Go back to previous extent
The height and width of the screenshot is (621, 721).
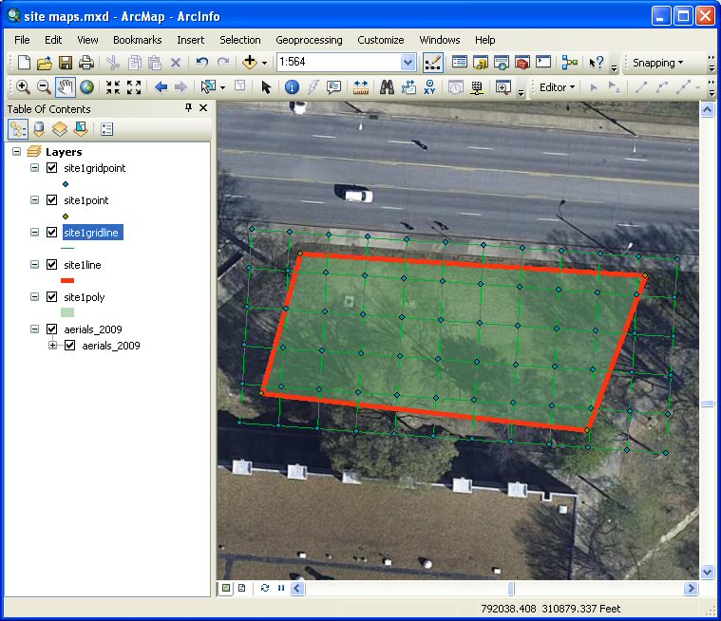[161, 86]
